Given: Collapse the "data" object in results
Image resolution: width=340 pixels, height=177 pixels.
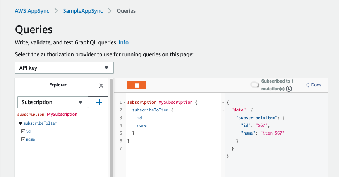Looking at the screenshot, I should [x=223, y=110].
